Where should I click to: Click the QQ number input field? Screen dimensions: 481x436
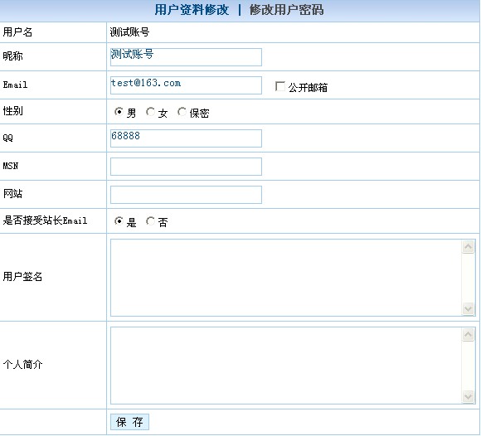pos(186,138)
